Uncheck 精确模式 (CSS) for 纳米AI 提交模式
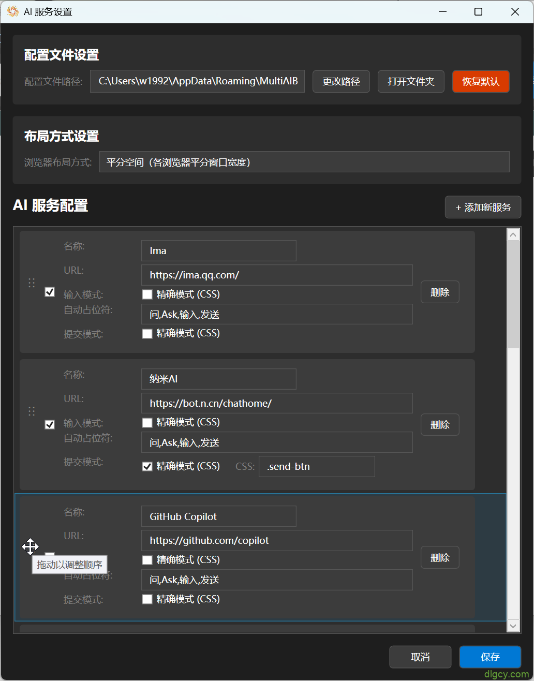The width and height of the screenshot is (534, 681). pyautogui.click(x=147, y=466)
